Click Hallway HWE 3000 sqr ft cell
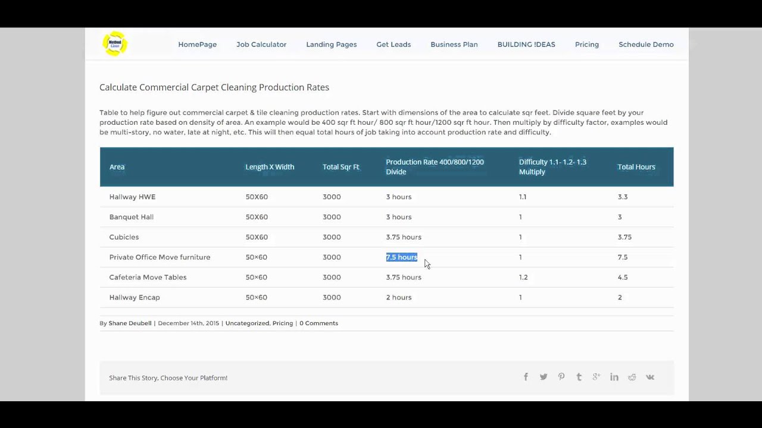This screenshot has height=428, width=762. coord(332,197)
